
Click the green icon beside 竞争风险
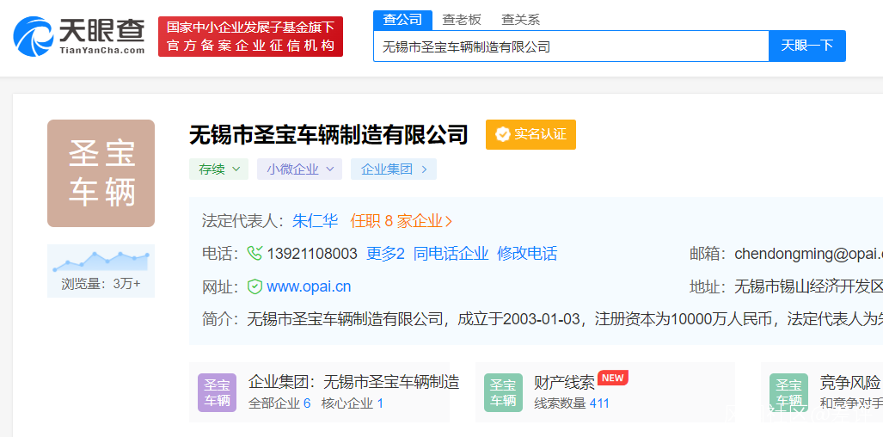click(x=788, y=392)
